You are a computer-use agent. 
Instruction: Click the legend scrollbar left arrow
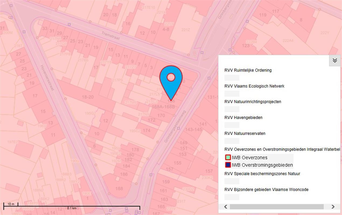tap(226, 207)
